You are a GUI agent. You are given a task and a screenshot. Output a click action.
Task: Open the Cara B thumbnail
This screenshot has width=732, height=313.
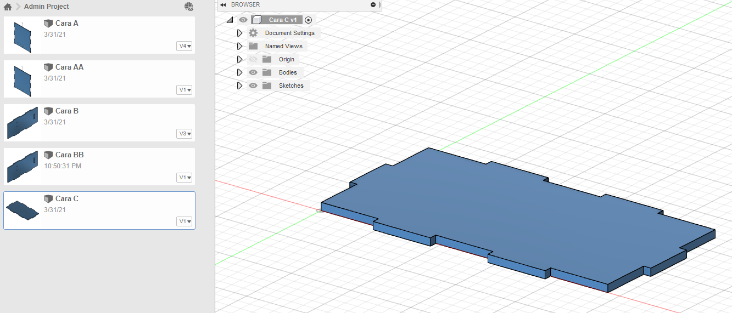click(22, 123)
